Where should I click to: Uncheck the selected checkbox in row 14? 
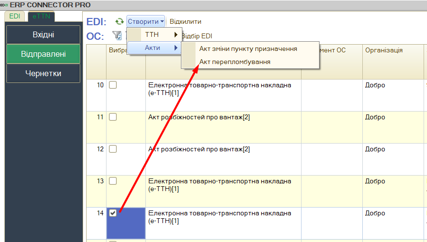click(113, 213)
